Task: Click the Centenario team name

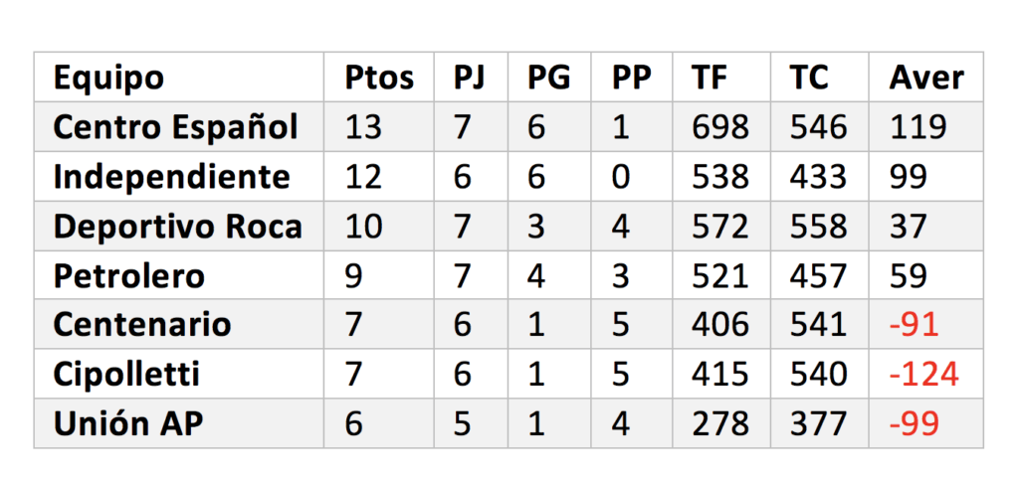Action: pos(141,324)
